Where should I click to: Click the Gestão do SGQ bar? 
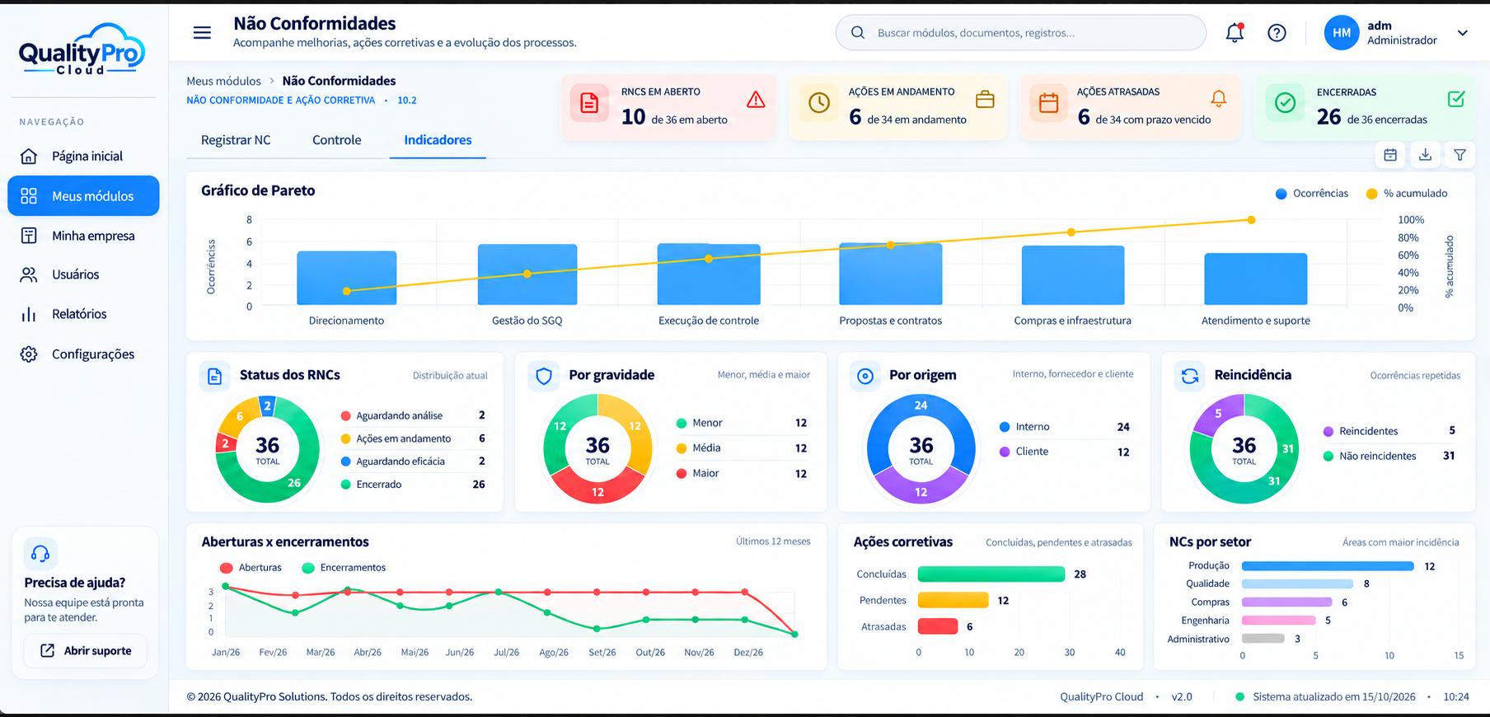[527, 274]
